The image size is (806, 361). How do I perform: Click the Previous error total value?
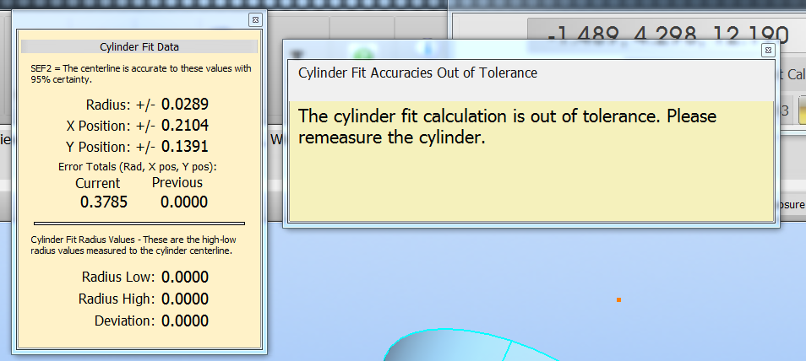(184, 202)
